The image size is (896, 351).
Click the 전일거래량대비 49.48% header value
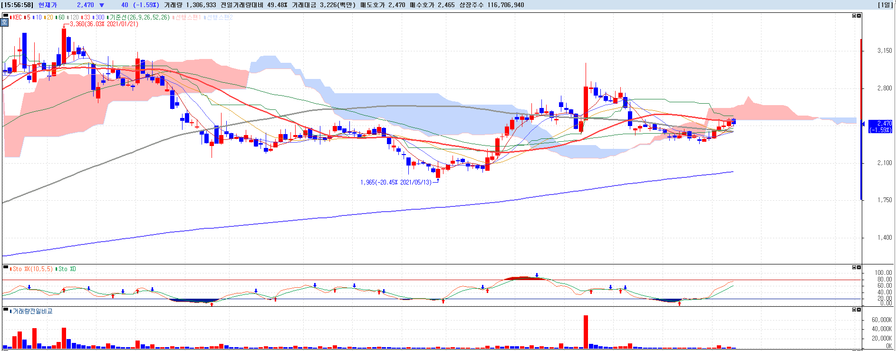(254, 5)
